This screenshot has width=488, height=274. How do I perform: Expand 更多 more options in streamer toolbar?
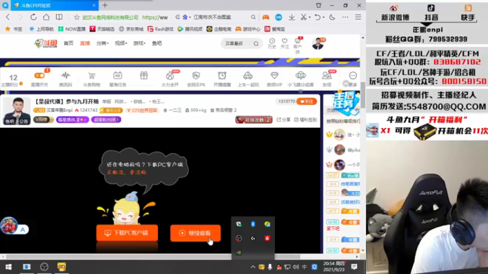(x=353, y=79)
